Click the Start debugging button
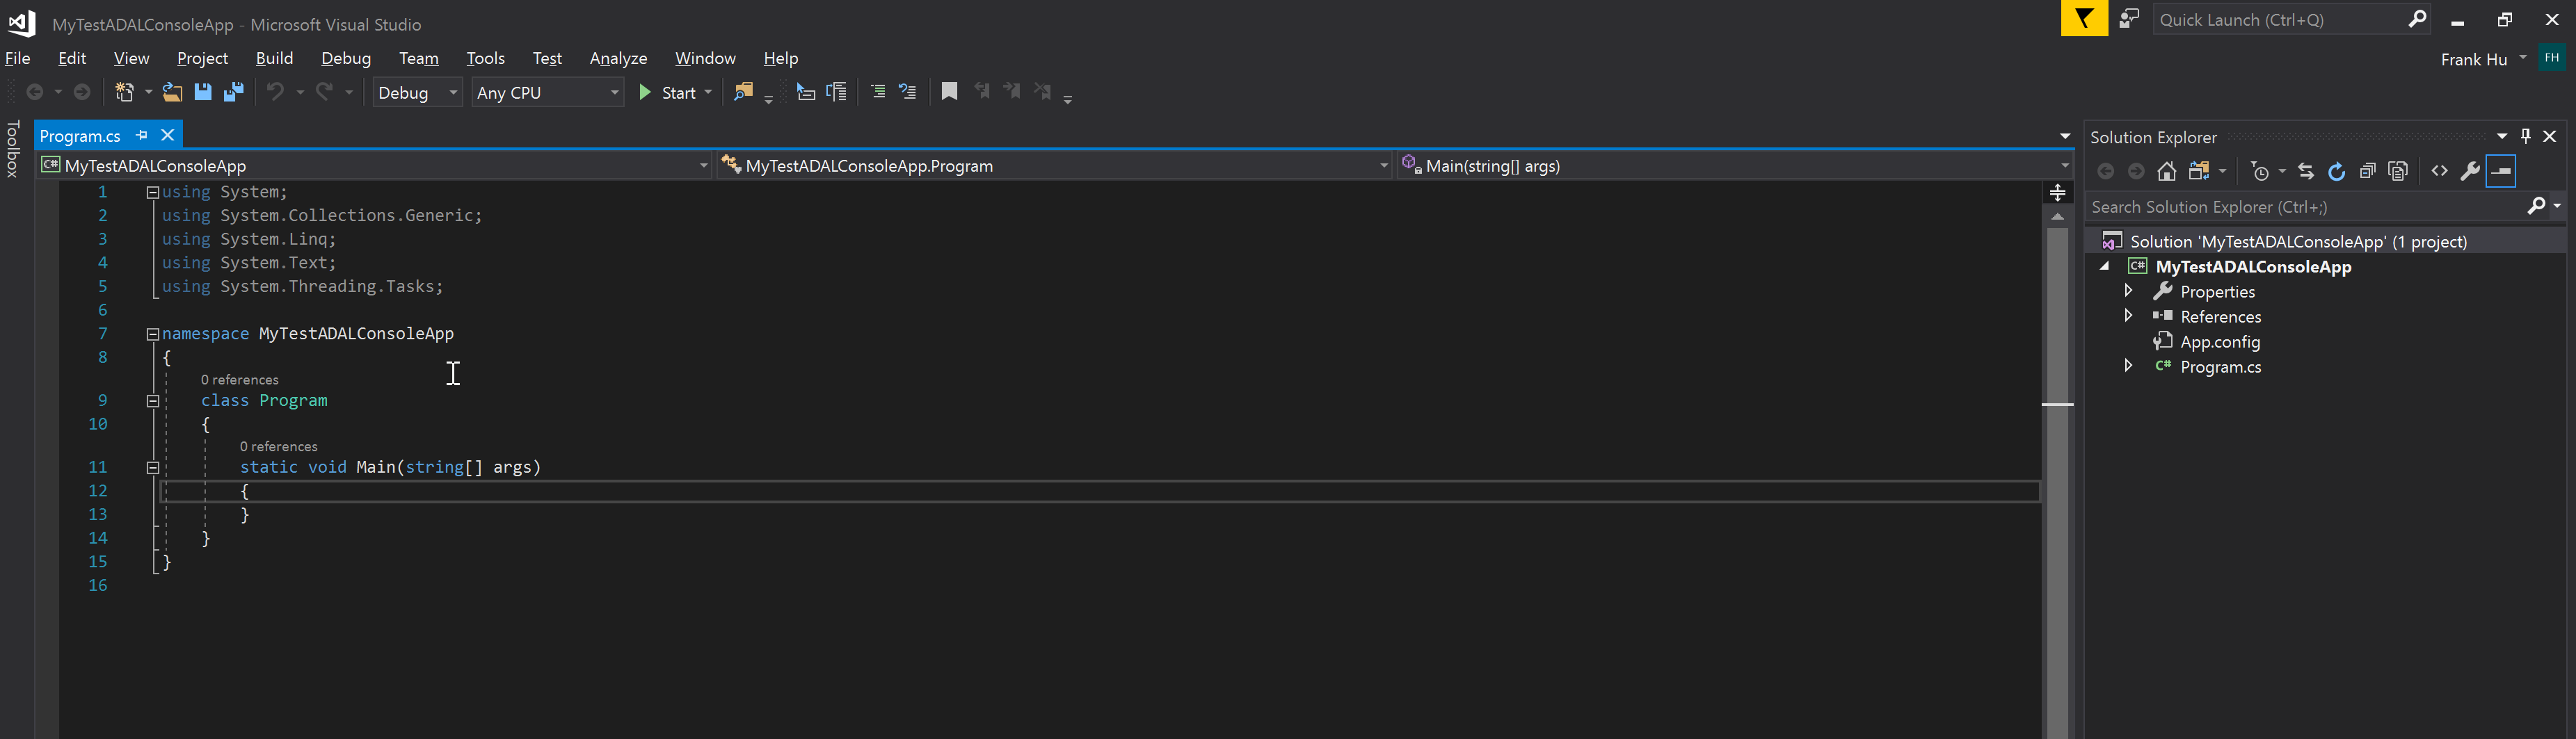 pos(668,92)
